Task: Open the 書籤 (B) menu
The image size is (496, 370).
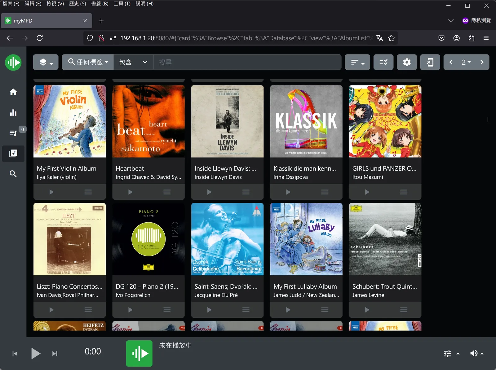Action: [x=100, y=4]
